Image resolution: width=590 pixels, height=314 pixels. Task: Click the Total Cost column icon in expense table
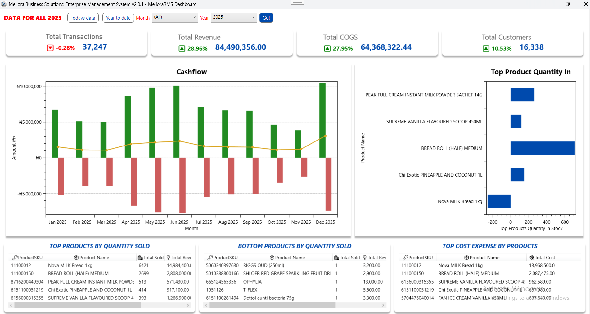coord(532,258)
